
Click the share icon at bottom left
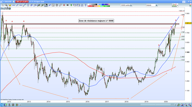(2, 105)
